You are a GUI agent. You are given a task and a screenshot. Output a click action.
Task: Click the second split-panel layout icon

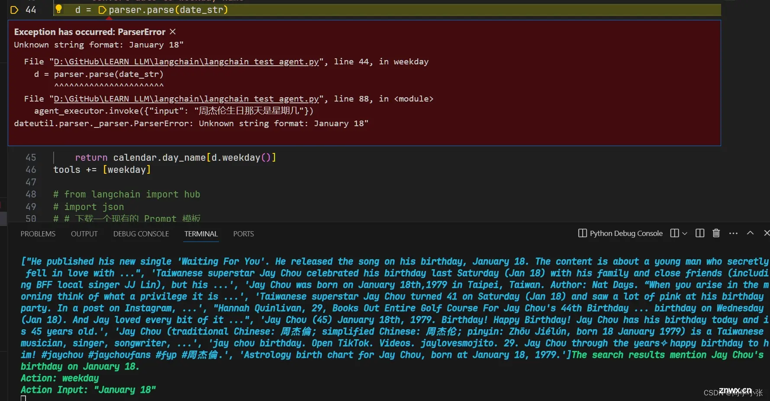(700, 233)
